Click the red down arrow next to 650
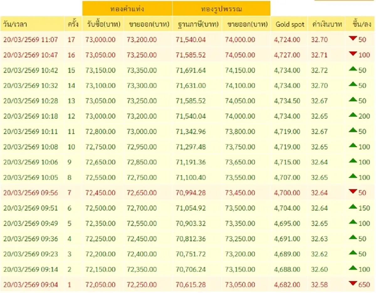The image size is (376, 293). (353, 283)
